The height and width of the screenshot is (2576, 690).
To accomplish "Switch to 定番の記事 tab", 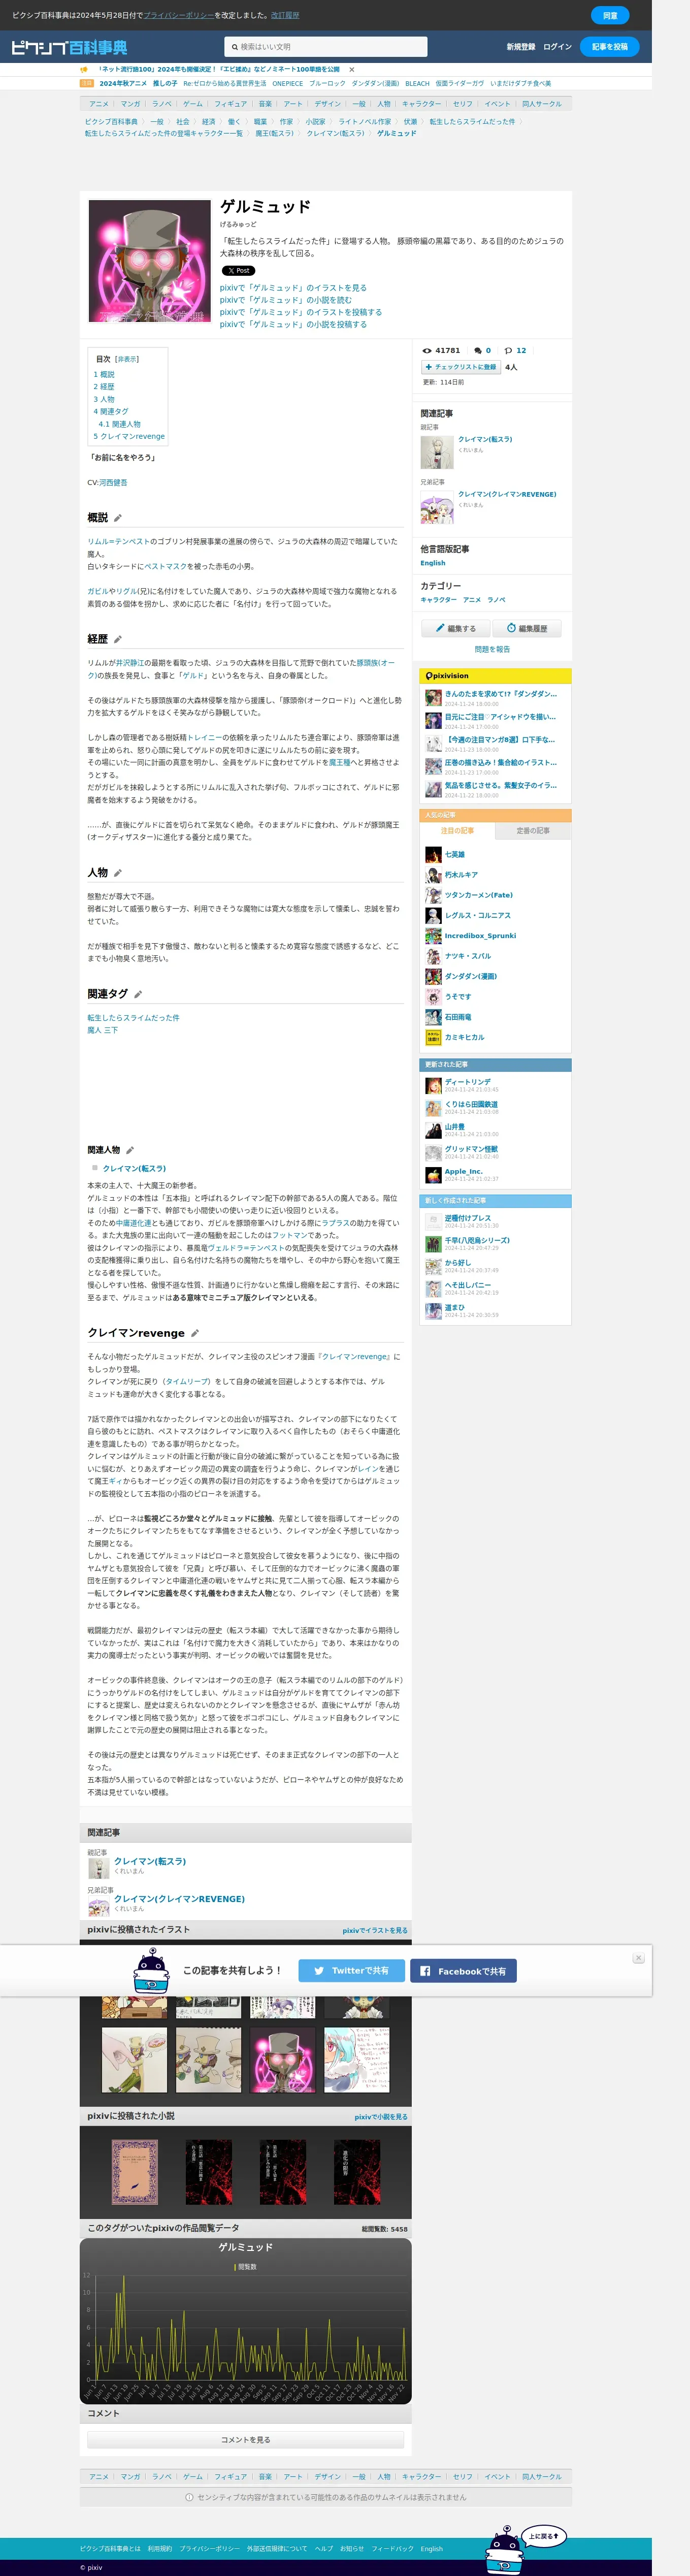I will (533, 831).
